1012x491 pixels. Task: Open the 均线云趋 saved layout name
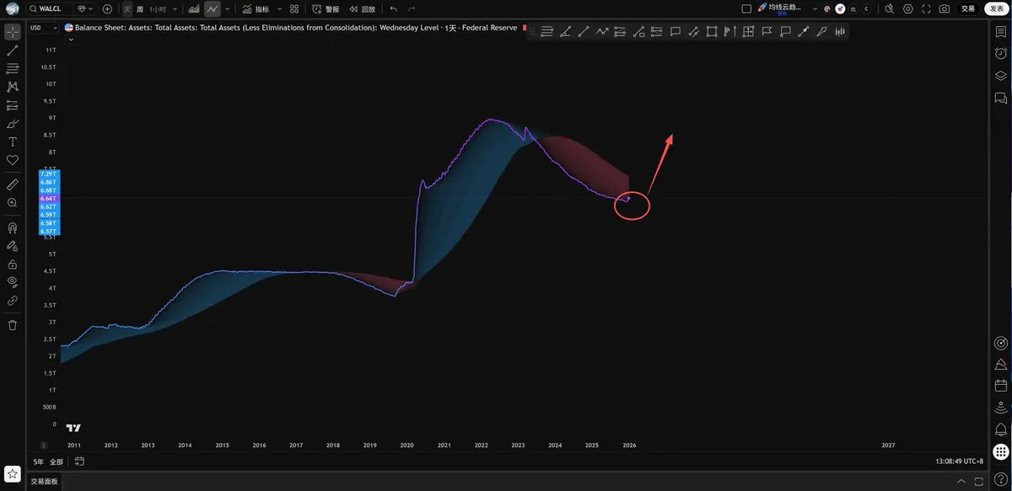[783, 8]
